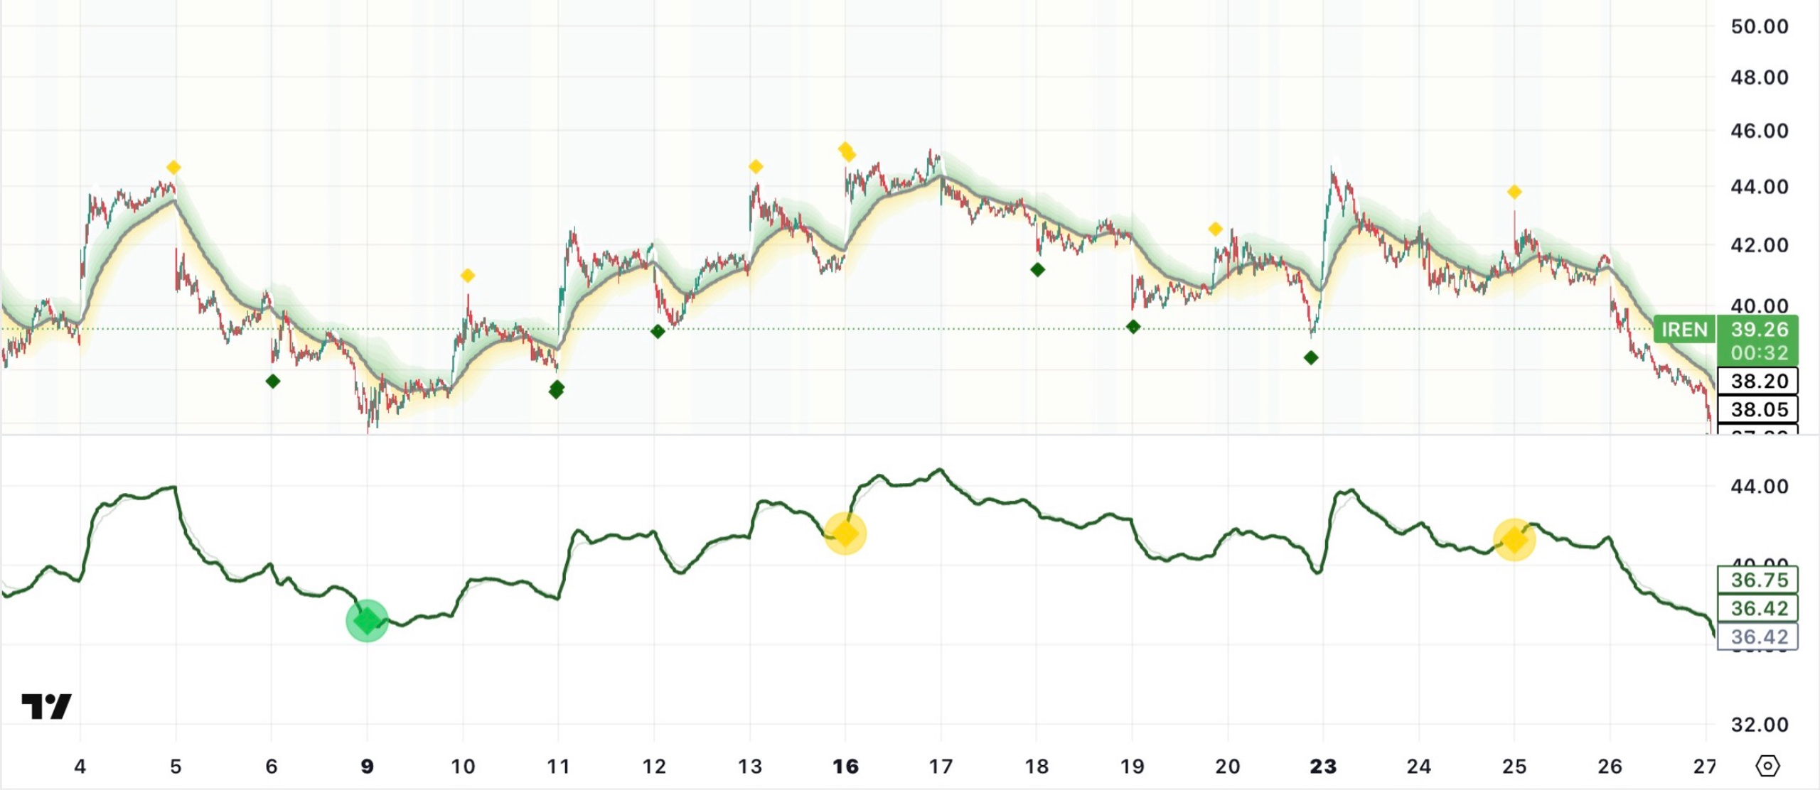This screenshot has width=1820, height=790.
Task: Click the 16 date label on time axis
Action: [x=845, y=767]
